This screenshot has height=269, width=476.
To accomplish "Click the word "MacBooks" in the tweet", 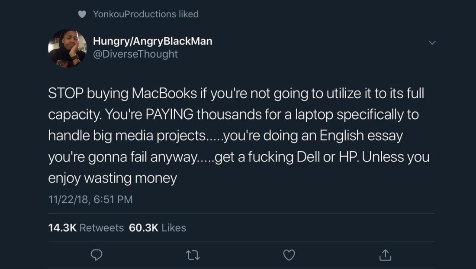I will [164, 94].
